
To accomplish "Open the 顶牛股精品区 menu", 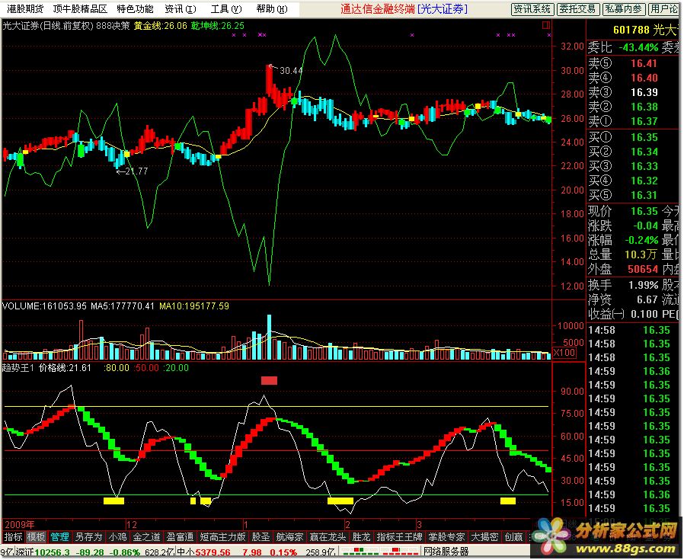I will coord(80,8).
